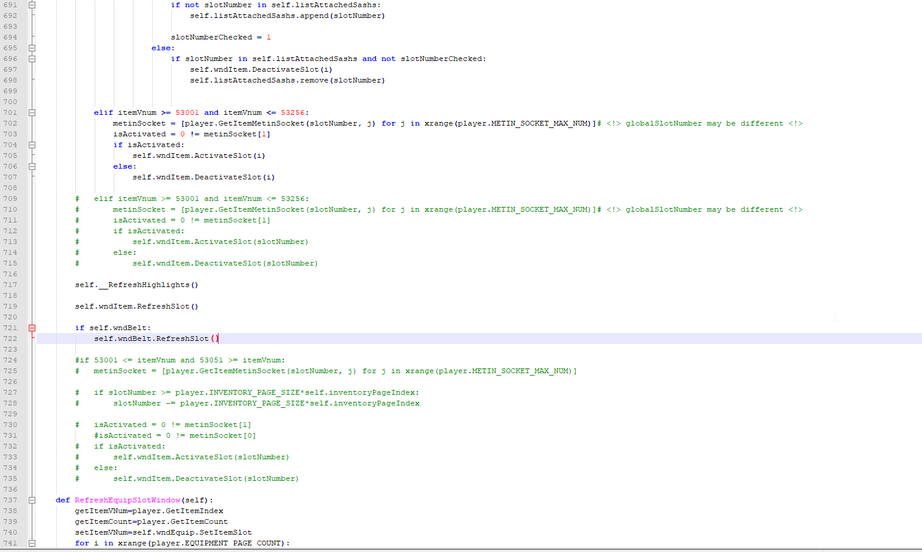
Task: Click 'self.wndItem.DeactivateSlot(i)' on line 707
Action: click(x=204, y=177)
